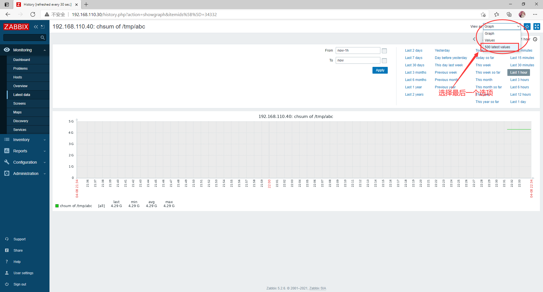The width and height of the screenshot is (543, 292).
Task: Collapse the Monitoring menu section
Action: tap(45, 50)
